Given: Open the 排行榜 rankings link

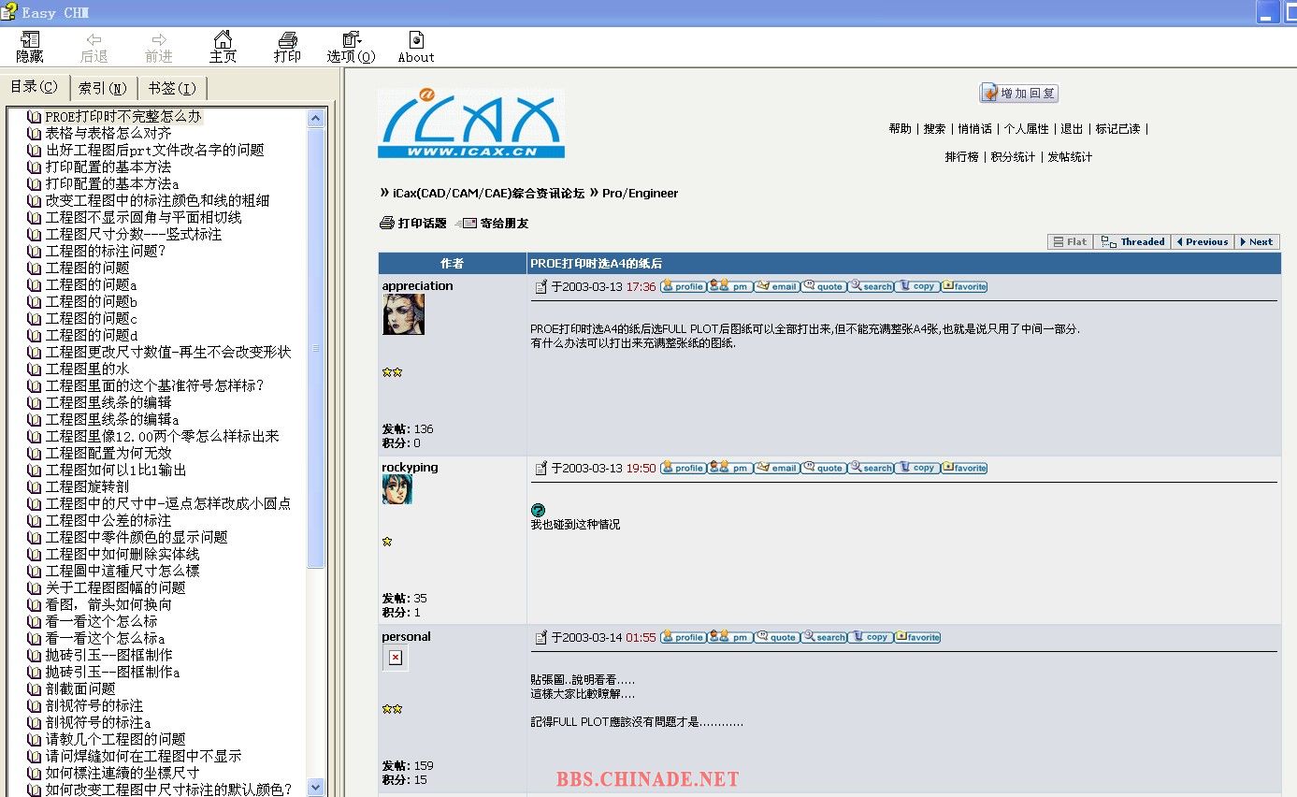Looking at the screenshot, I should tap(962, 157).
